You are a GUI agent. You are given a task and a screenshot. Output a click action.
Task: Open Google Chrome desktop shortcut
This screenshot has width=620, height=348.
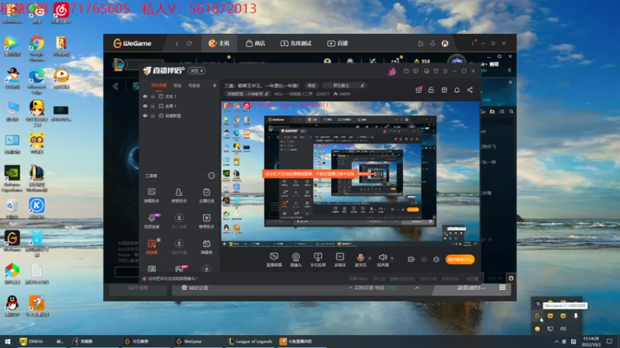click(36, 48)
